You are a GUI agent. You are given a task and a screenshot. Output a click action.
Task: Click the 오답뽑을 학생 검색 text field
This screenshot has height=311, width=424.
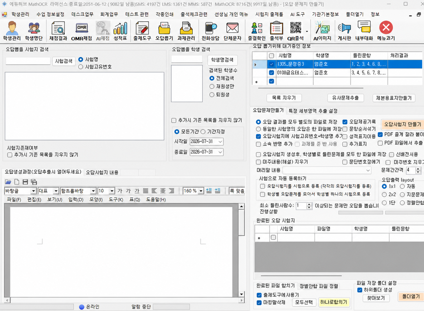[x=187, y=59]
